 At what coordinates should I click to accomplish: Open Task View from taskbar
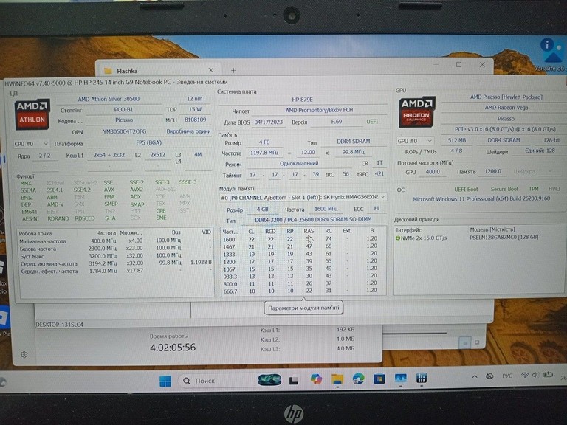[294, 380]
